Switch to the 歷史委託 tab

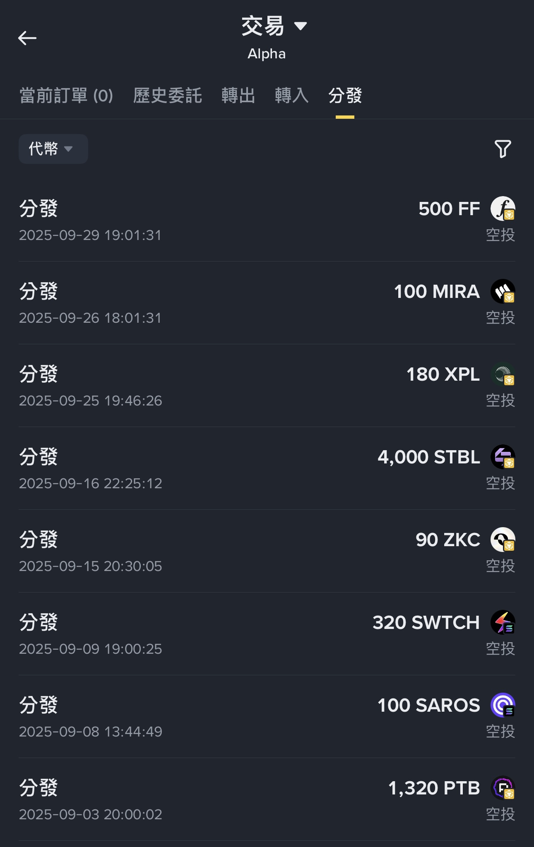pyautogui.click(x=168, y=96)
